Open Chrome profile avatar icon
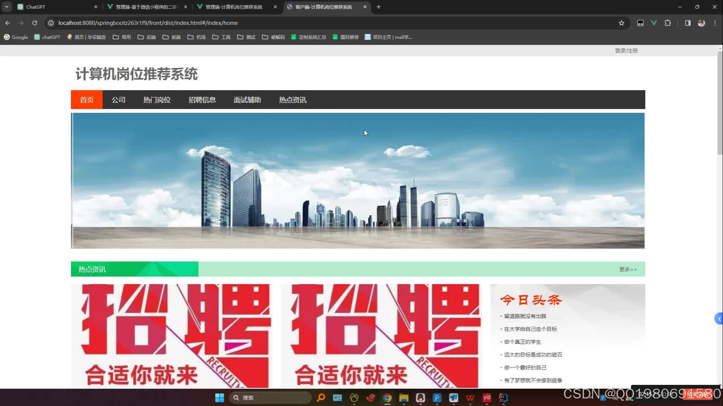Viewport: 723px width, 406px height. point(701,23)
